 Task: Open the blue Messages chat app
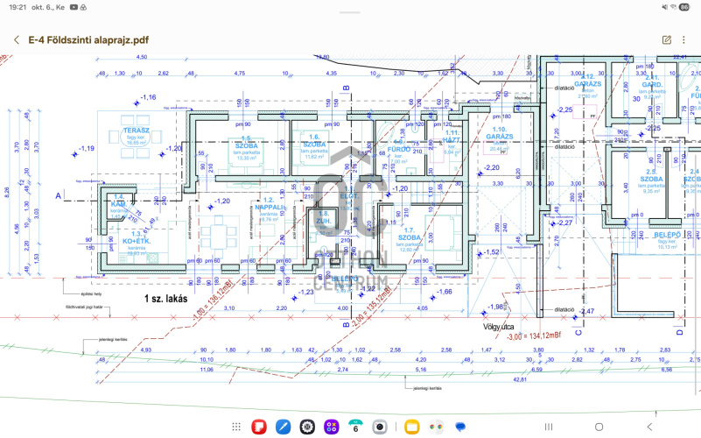coord(460,427)
